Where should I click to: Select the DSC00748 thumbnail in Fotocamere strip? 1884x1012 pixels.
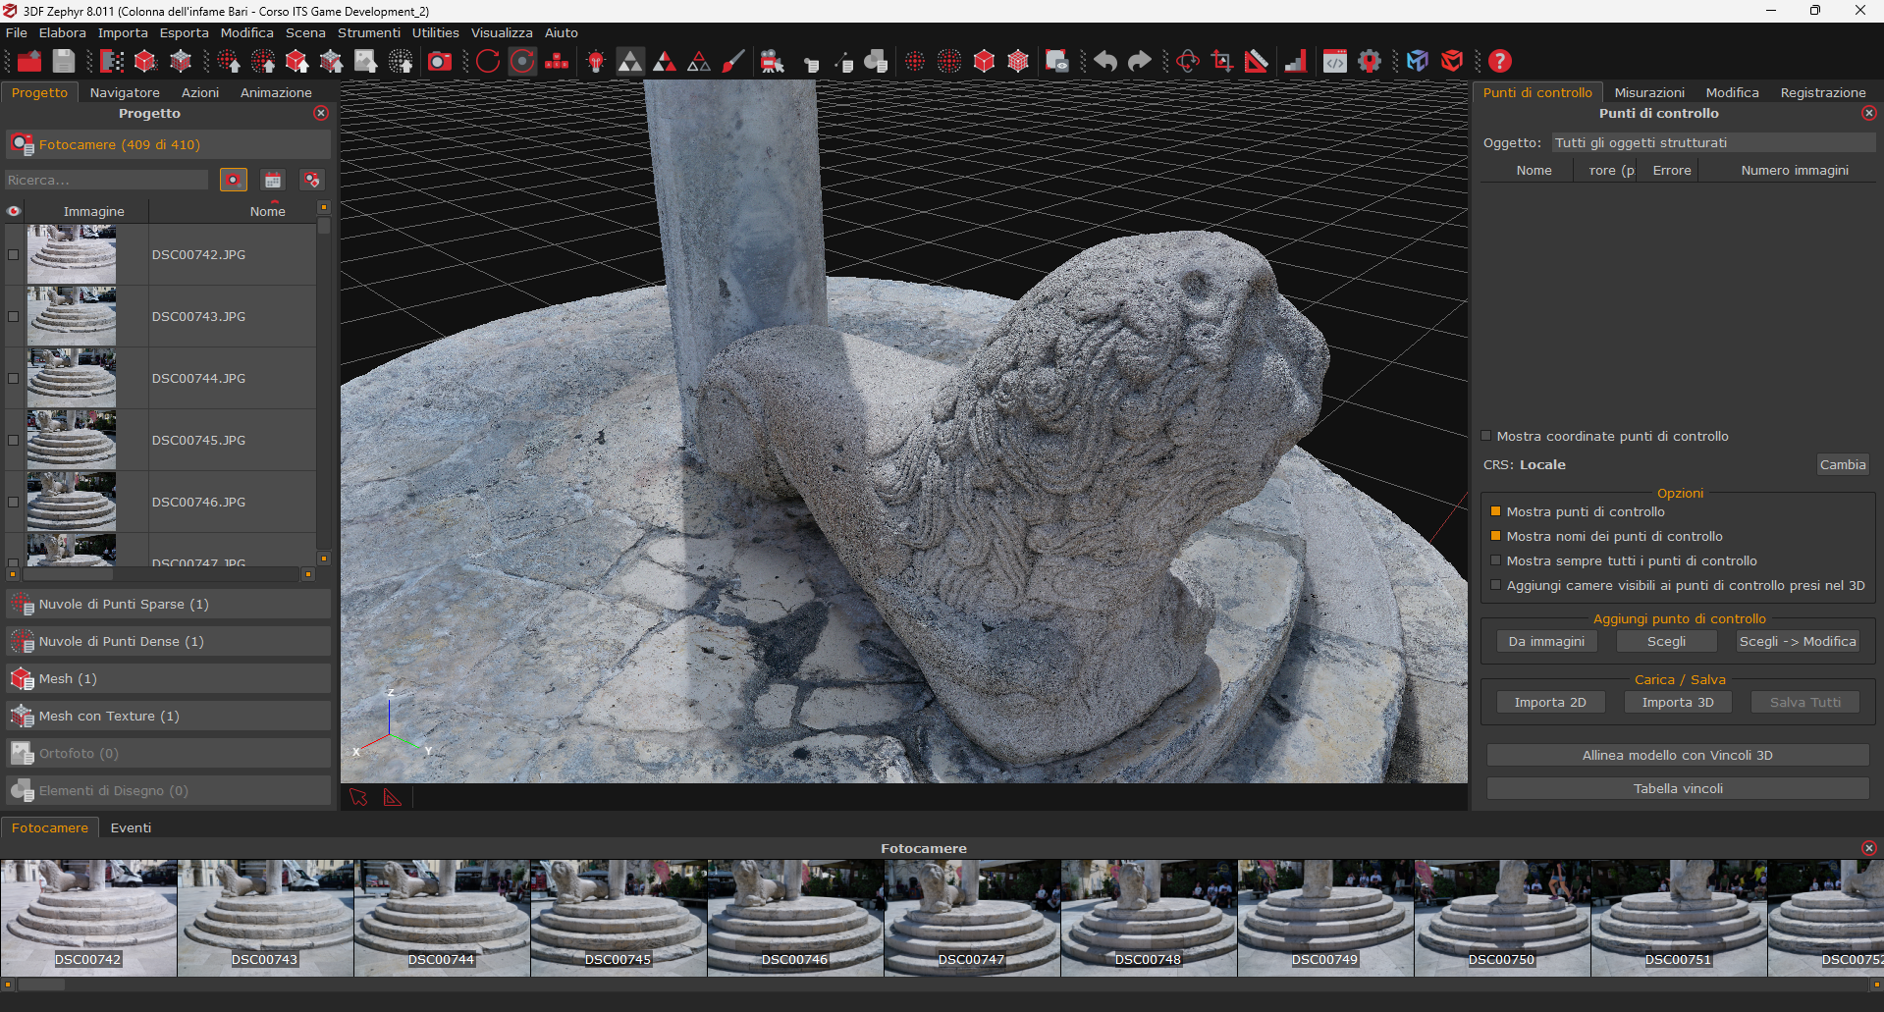1148,917
